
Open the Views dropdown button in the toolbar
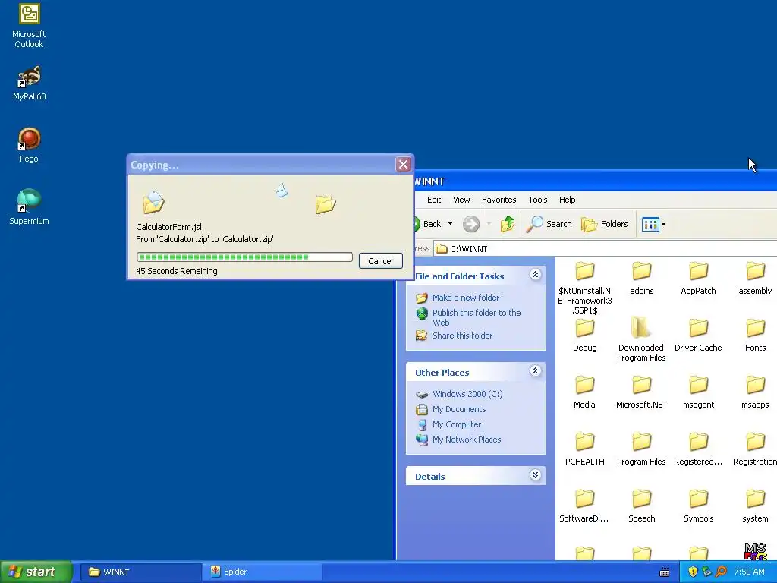pos(653,224)
